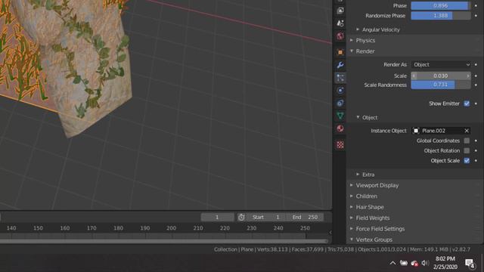The width and height of the screenshot is (484, 272).
Task: Click the timeline sidebar collapse arrow
Action: [x=330, y=232]
